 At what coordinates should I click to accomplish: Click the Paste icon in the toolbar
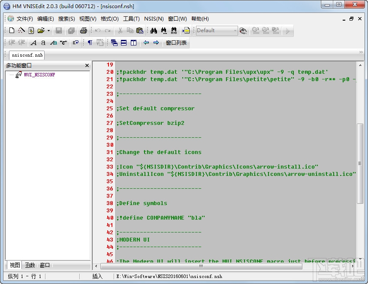[139, 30]
